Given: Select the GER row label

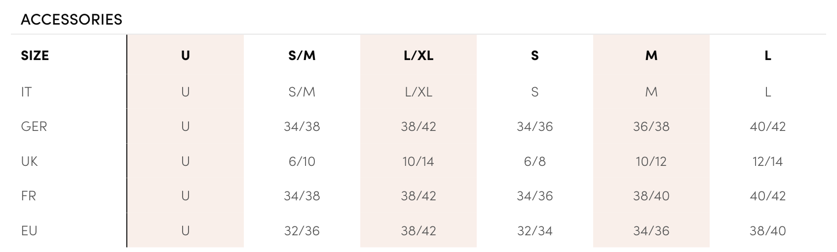Looking at the screenshot, I should pyautogui.click(x=34, y=126).
